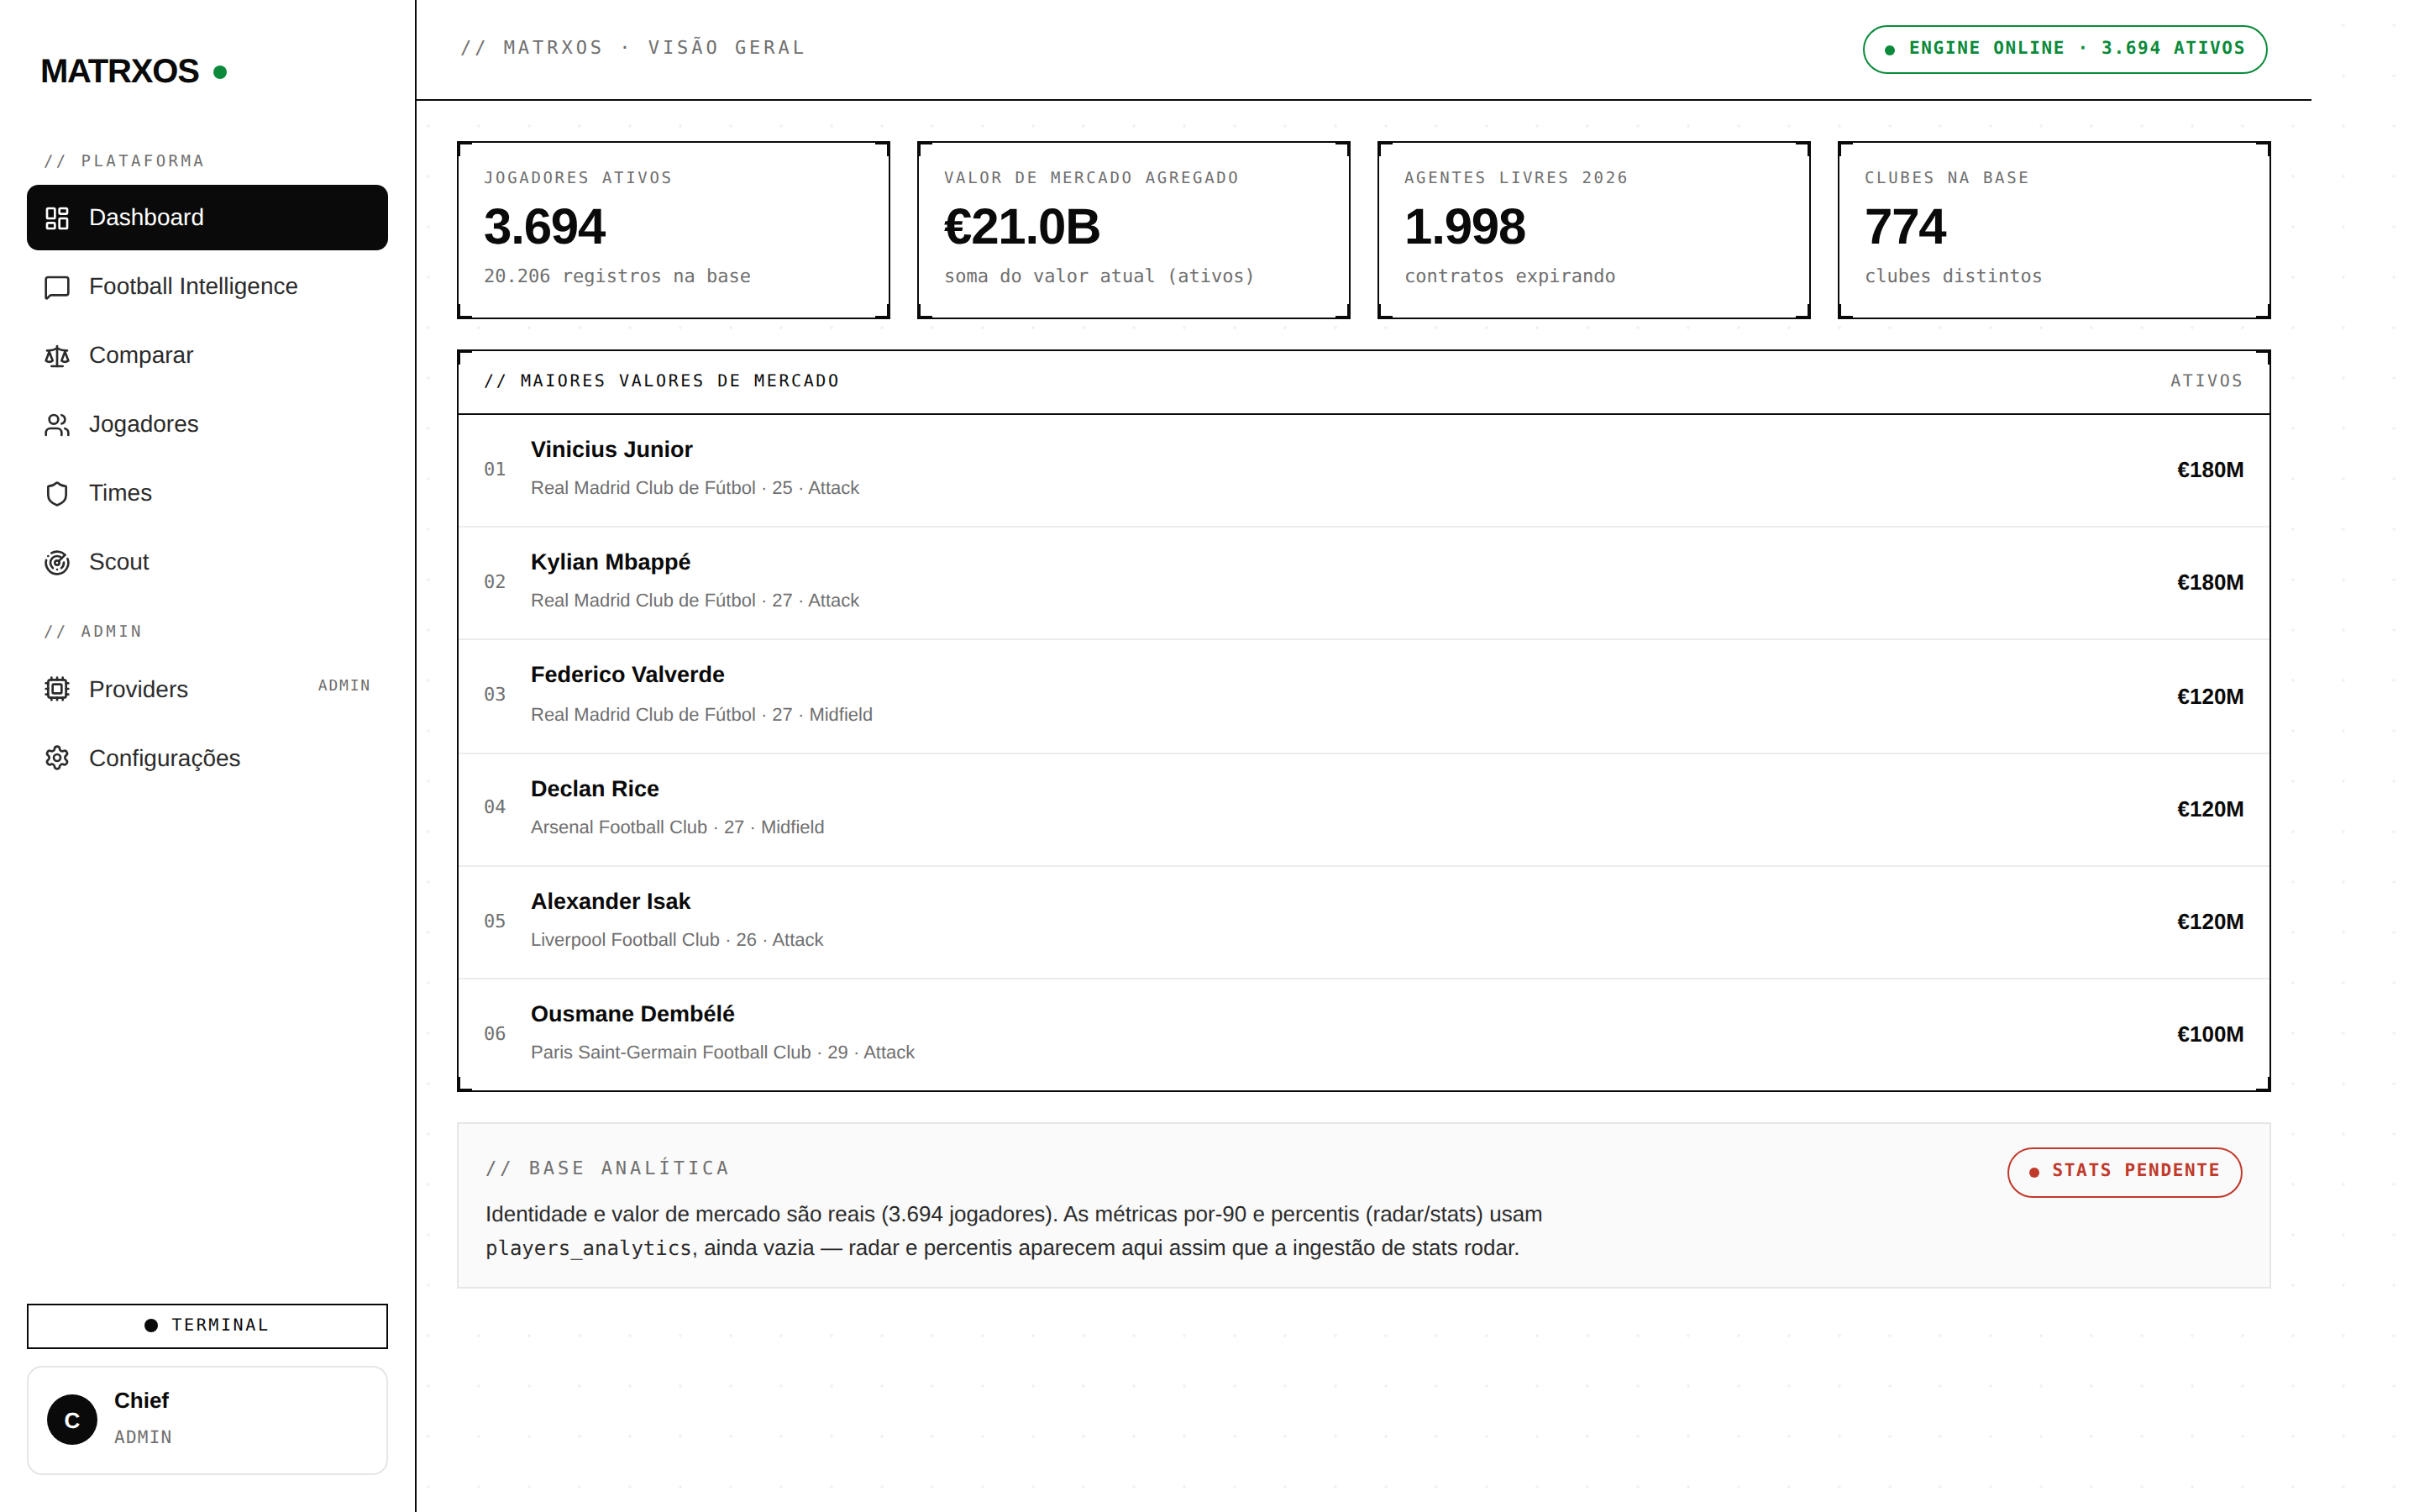The image size is (2419, 1512).
Task: Open the Dashboard menu item
Action: pos(207,218)
